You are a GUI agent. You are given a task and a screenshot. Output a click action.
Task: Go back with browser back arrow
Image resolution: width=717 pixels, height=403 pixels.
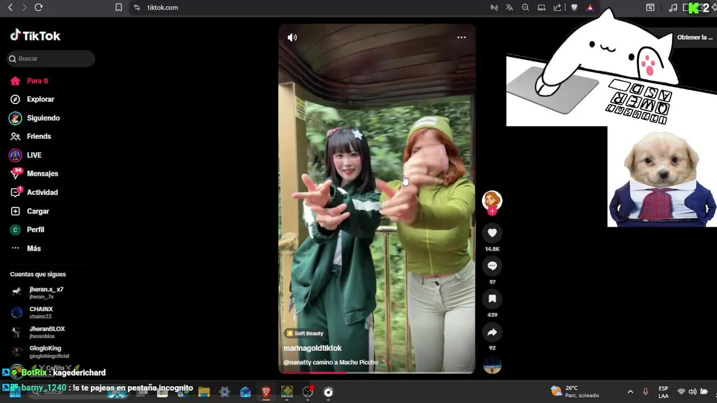(x=10, y=7)
